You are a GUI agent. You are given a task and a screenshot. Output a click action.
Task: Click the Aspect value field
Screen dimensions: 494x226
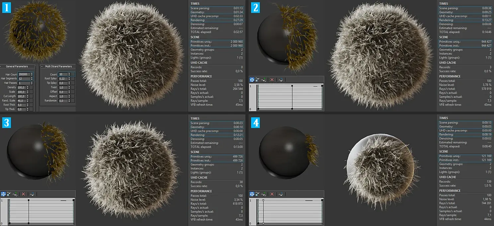tap(63, 96)
